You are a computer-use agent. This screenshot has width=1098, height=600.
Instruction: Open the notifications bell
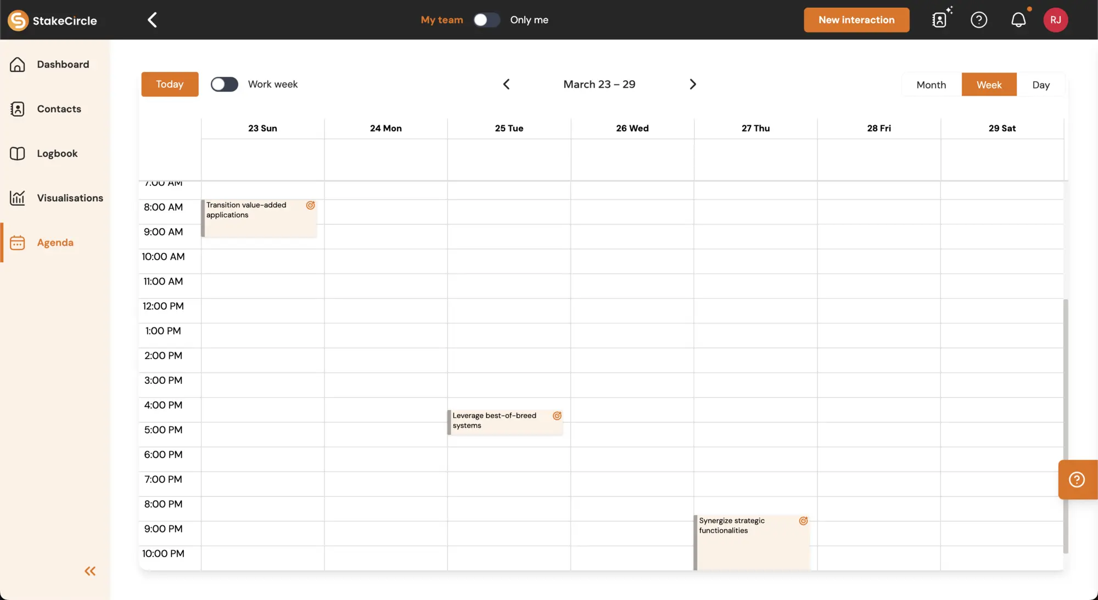(1018, 20)
